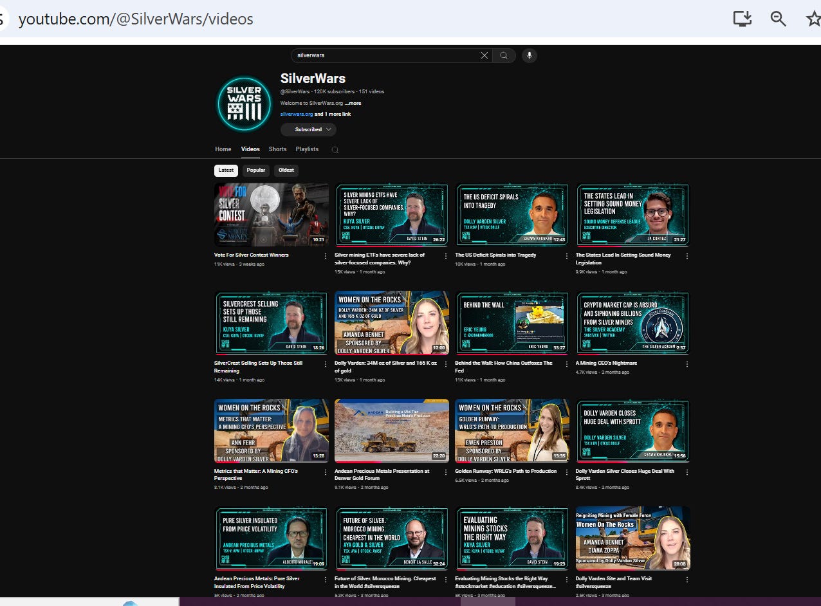The height and width of the screenshot is (606, 821).
Task: Click the SilverWars channel name heading
Action: tap(313, 78)
